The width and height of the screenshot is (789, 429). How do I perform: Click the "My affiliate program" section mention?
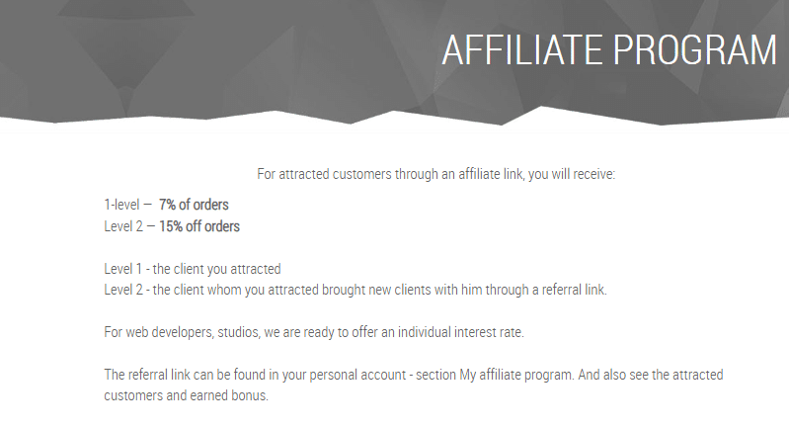(515, 375)
